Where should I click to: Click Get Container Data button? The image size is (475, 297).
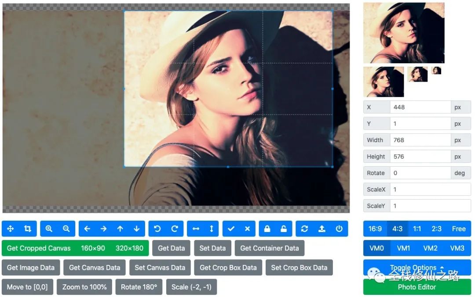coord(269,248)
